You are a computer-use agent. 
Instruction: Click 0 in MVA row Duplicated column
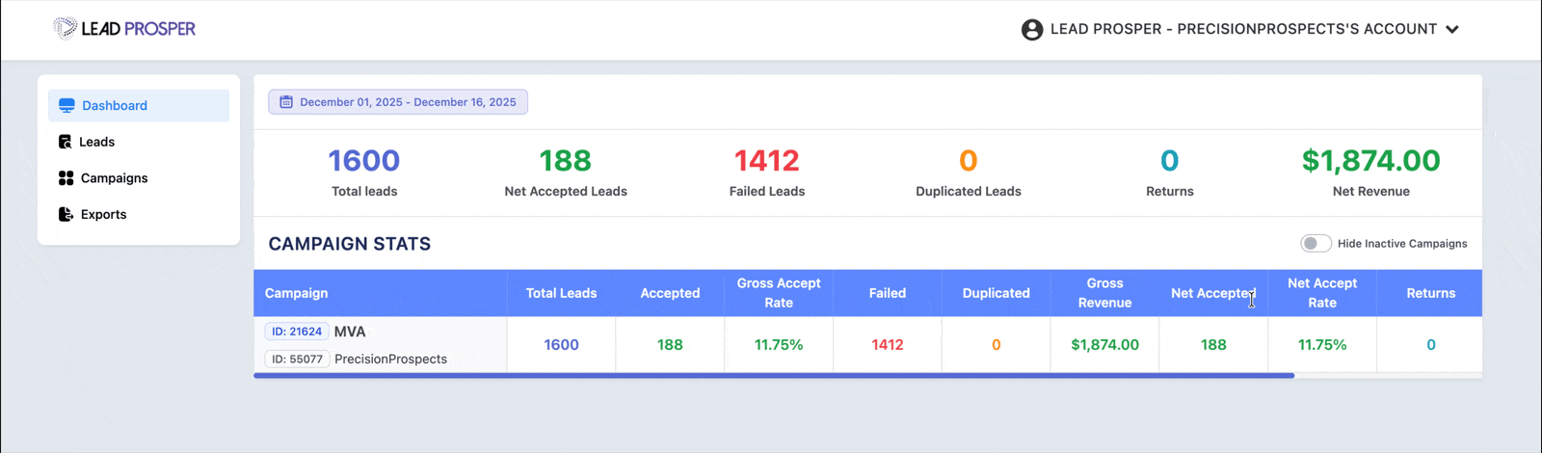997,345
